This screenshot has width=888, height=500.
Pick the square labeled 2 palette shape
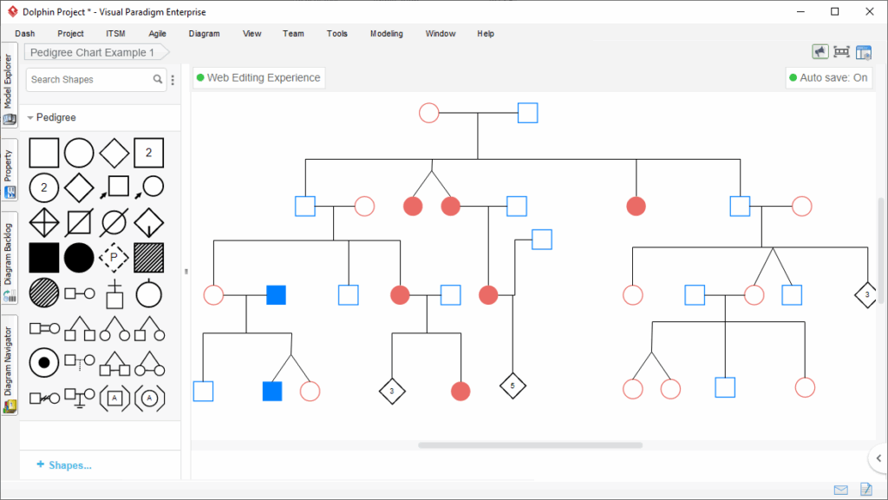[x=148, y=153]
